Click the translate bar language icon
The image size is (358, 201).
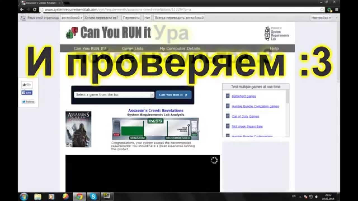(23, 18)
